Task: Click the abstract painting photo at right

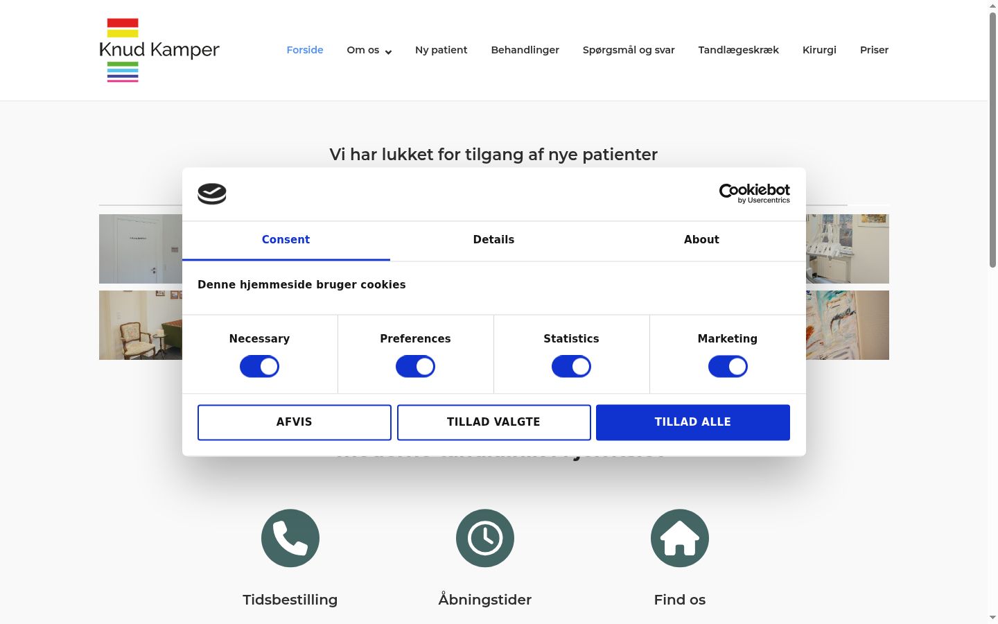Action: click(848, 325)
